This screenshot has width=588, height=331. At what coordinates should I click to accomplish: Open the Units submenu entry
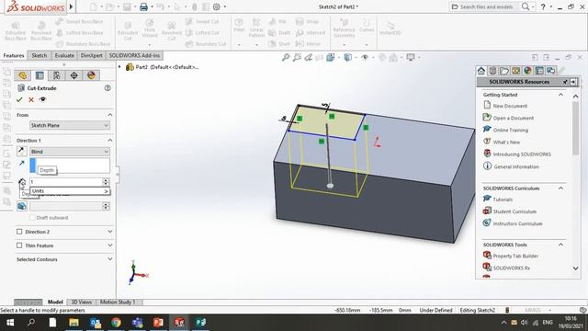pyautogui.click(x=70, y=191)
